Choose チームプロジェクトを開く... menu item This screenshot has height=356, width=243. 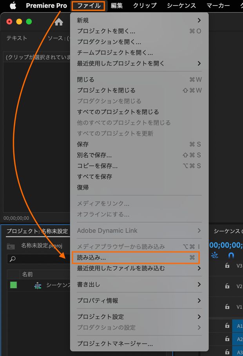(x=139, y=53)
